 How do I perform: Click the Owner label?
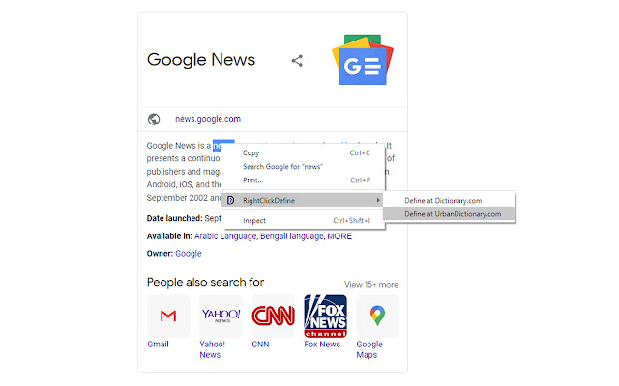(x=160, y=254)
